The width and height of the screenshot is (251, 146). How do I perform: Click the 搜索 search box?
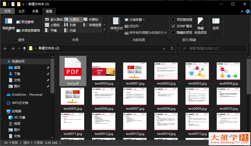point(213,48)
